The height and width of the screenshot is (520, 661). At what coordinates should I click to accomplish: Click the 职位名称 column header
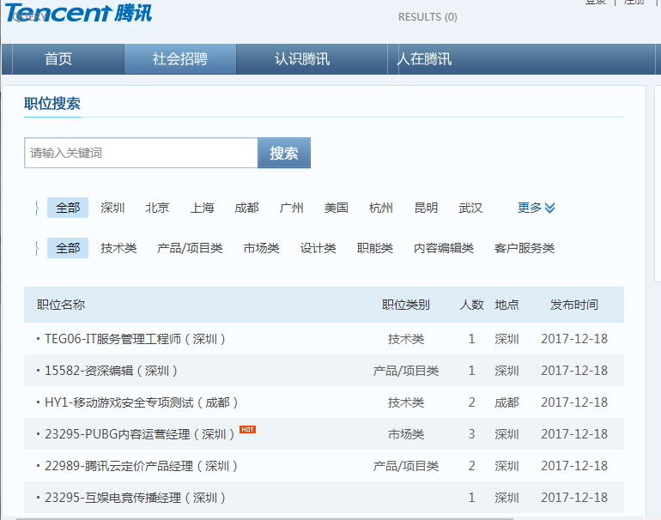click(x=61, y=305)
